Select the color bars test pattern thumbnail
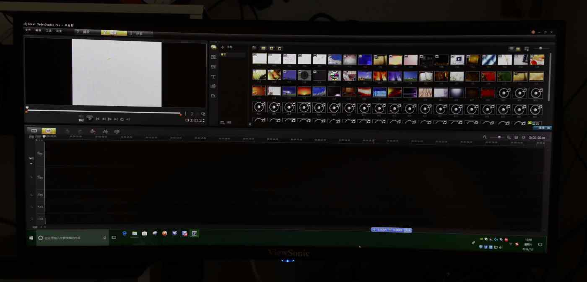The height and width of the screenshot is (282, 587). [x=334, y=76]
